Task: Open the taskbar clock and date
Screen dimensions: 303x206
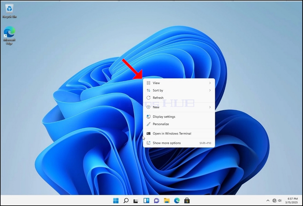Action: [292, 201]
